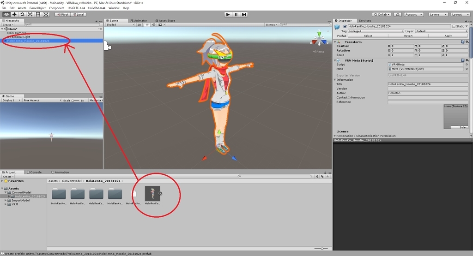Image resolution: width=473 pixels, height=256 pixels.
Task: Click the Hierarchy panel lock icon
Action: [96, 21]
